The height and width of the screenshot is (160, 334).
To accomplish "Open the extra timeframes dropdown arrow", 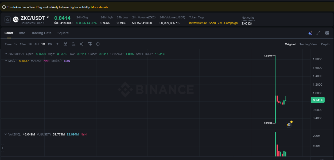I will pyautogui.click(x=57, y=44).
